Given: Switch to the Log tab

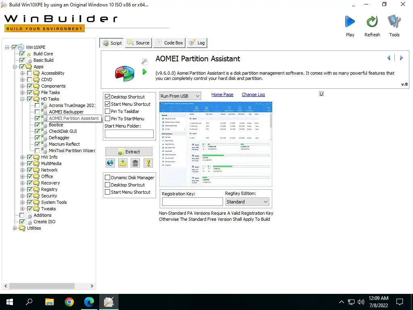Looking at the screenshot, I should [197, 43].
